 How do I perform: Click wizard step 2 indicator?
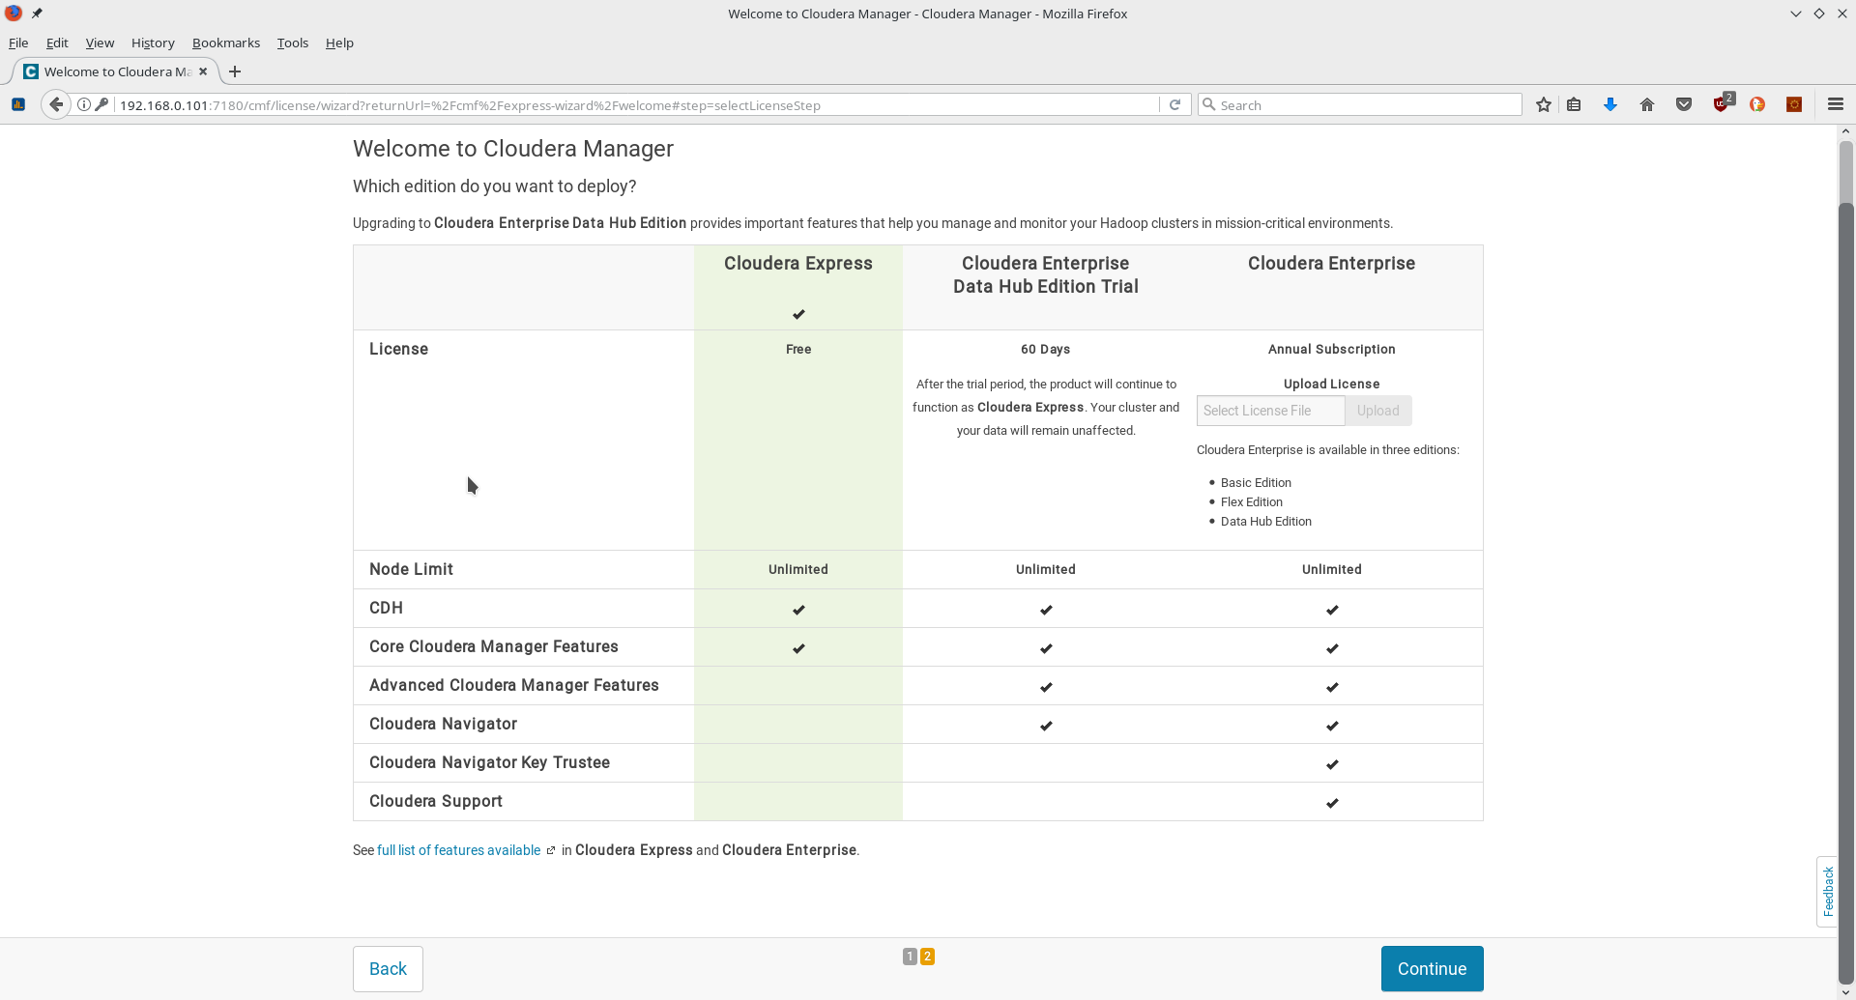click(927, 957)
